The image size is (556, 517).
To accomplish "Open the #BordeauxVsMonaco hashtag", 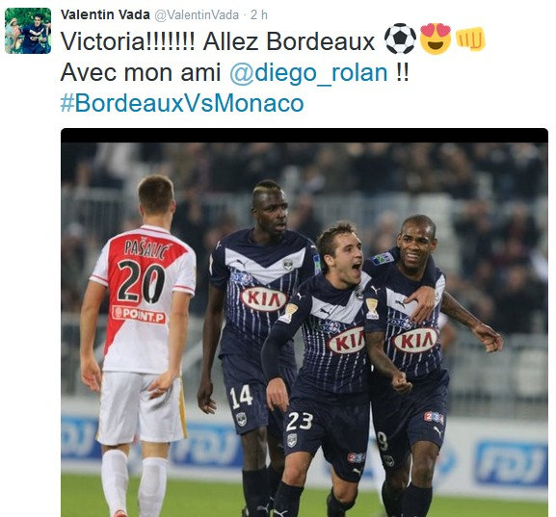I will 182,103.
